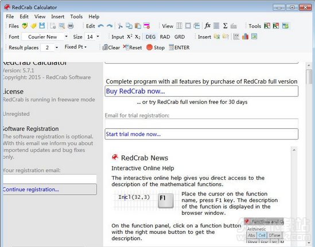315x247 pixels.
Task: Click Continue registration button
Action: pyautogui.click(x=49, y=189)
